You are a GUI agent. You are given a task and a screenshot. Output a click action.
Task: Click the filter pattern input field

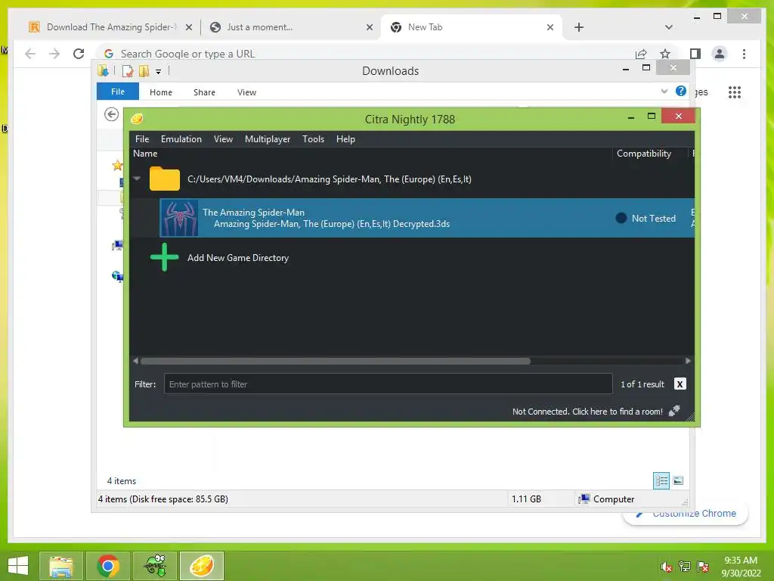388,384
